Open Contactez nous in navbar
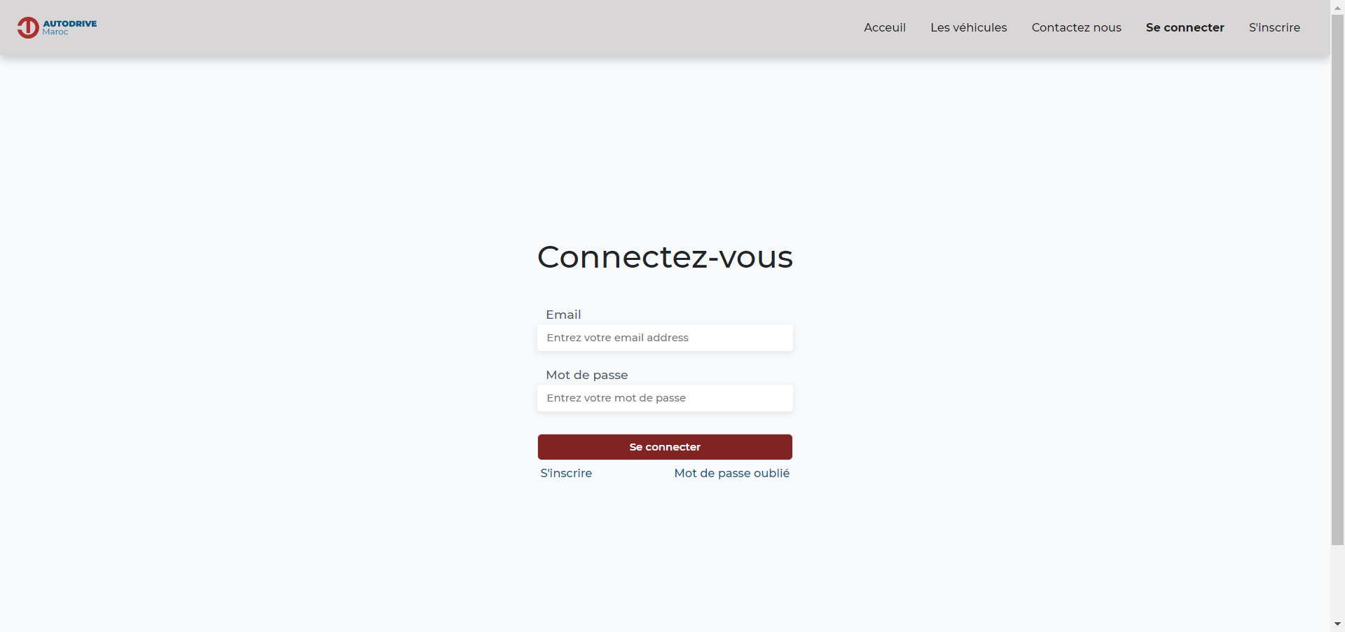This screenshot has width=1345, height=632. (1076, 27)
